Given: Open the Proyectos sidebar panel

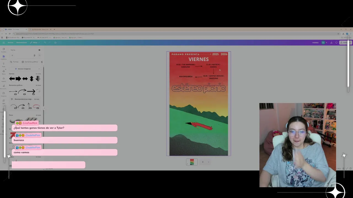Looking at the screenshot, I should [4, 94].
